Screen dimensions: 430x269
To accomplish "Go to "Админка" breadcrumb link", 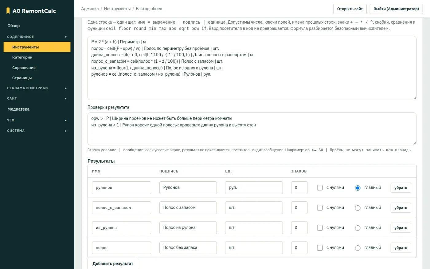I will [x=90, y=9].
